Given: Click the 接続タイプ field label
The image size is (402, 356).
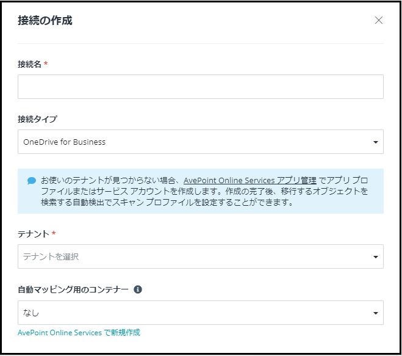Looking at the screenshot, I should click(x=37, y=119).
